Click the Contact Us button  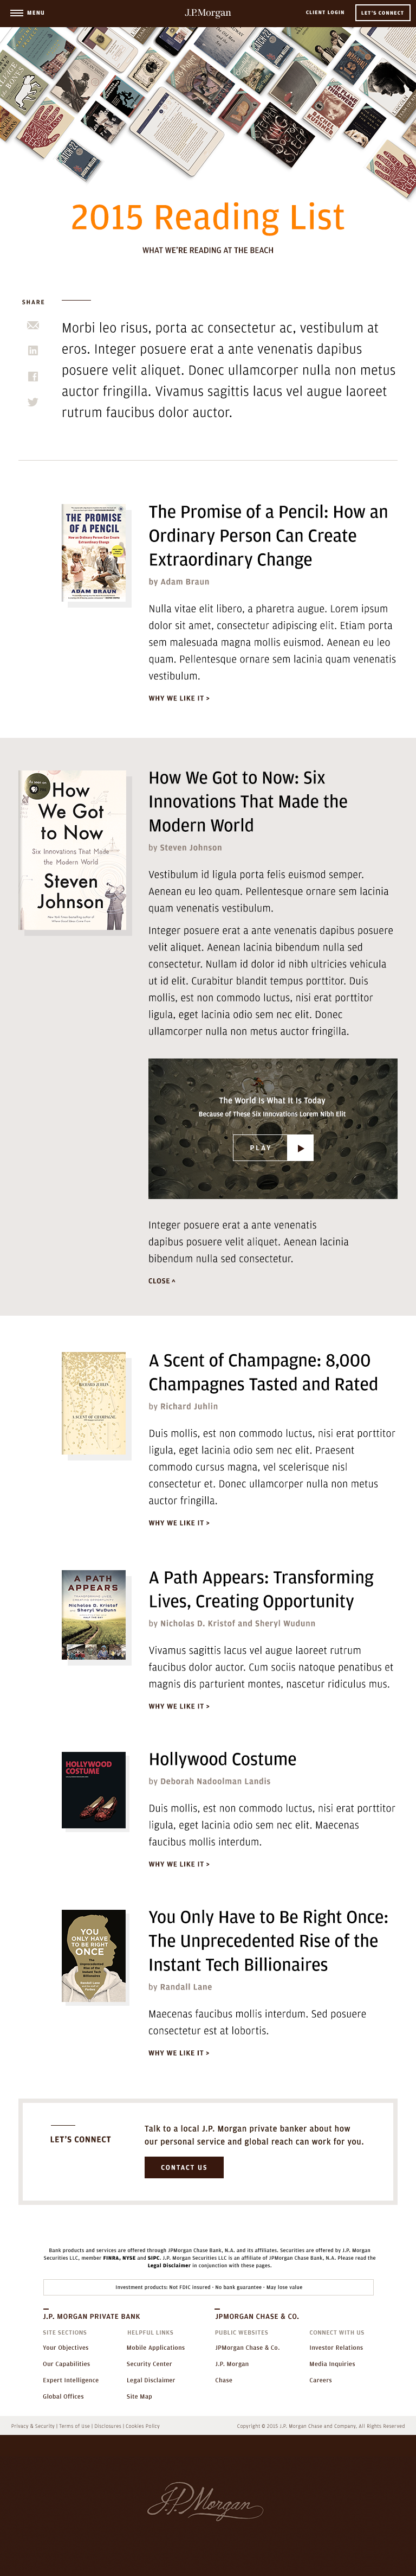(x=184, y=2167)
